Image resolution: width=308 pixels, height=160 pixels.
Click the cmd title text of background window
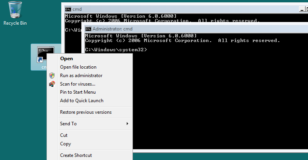point(77,9)
